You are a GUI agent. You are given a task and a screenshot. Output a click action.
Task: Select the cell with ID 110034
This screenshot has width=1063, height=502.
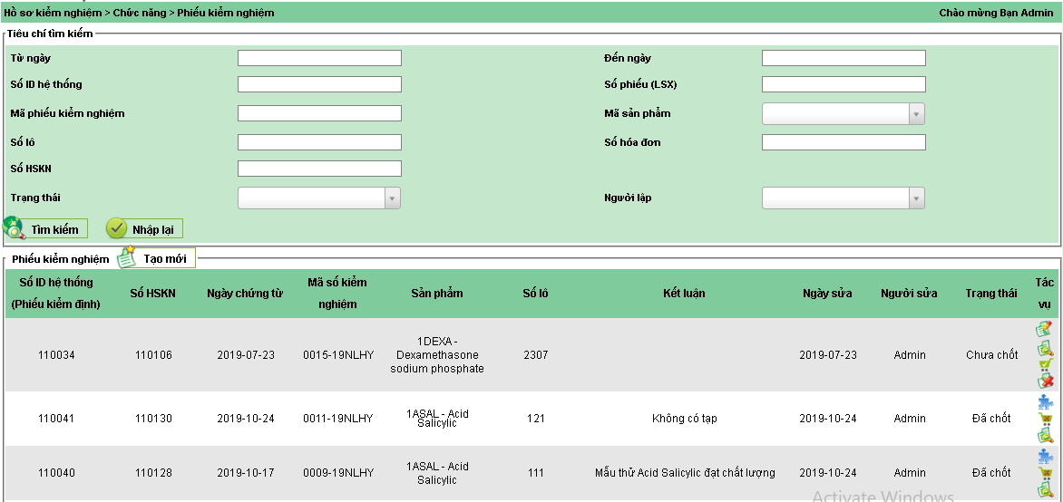point(56,355)
